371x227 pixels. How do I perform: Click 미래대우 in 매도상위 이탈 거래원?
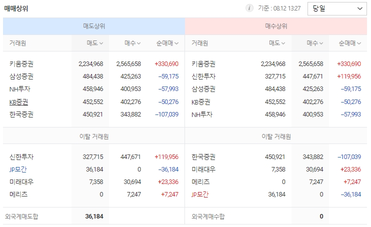click(21, 182)
